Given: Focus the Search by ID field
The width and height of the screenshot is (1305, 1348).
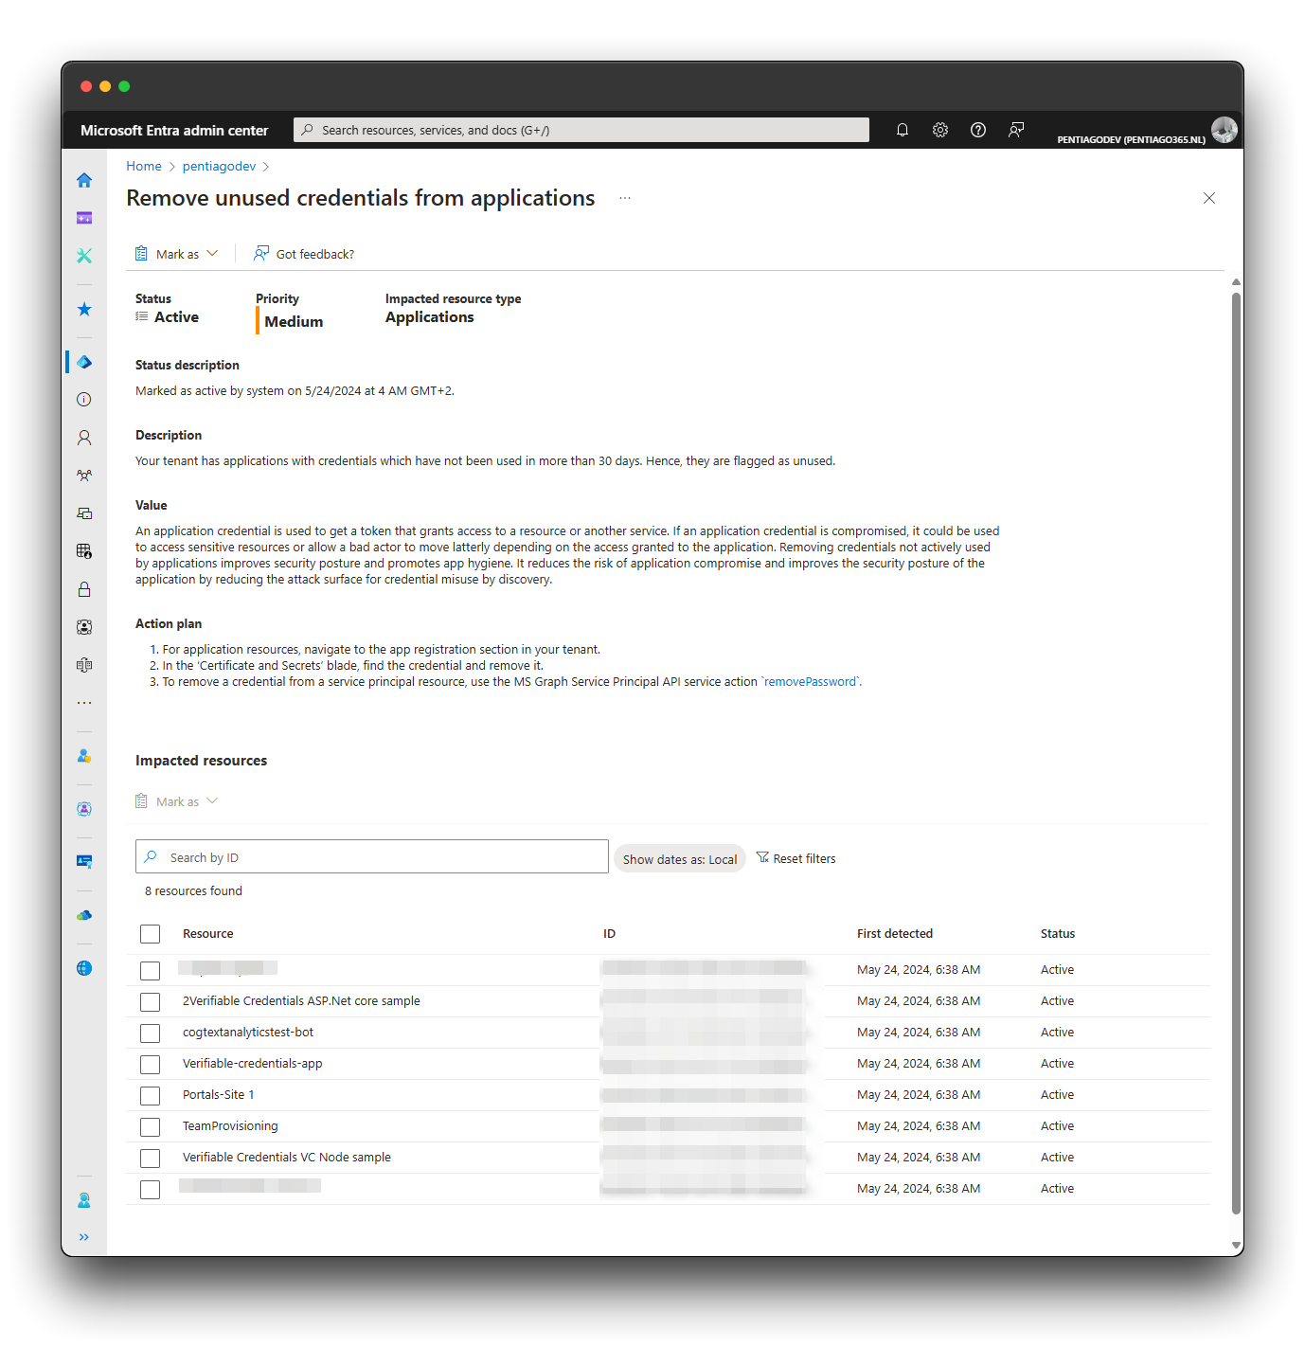Looking at the screenshot, I should 372,856.
